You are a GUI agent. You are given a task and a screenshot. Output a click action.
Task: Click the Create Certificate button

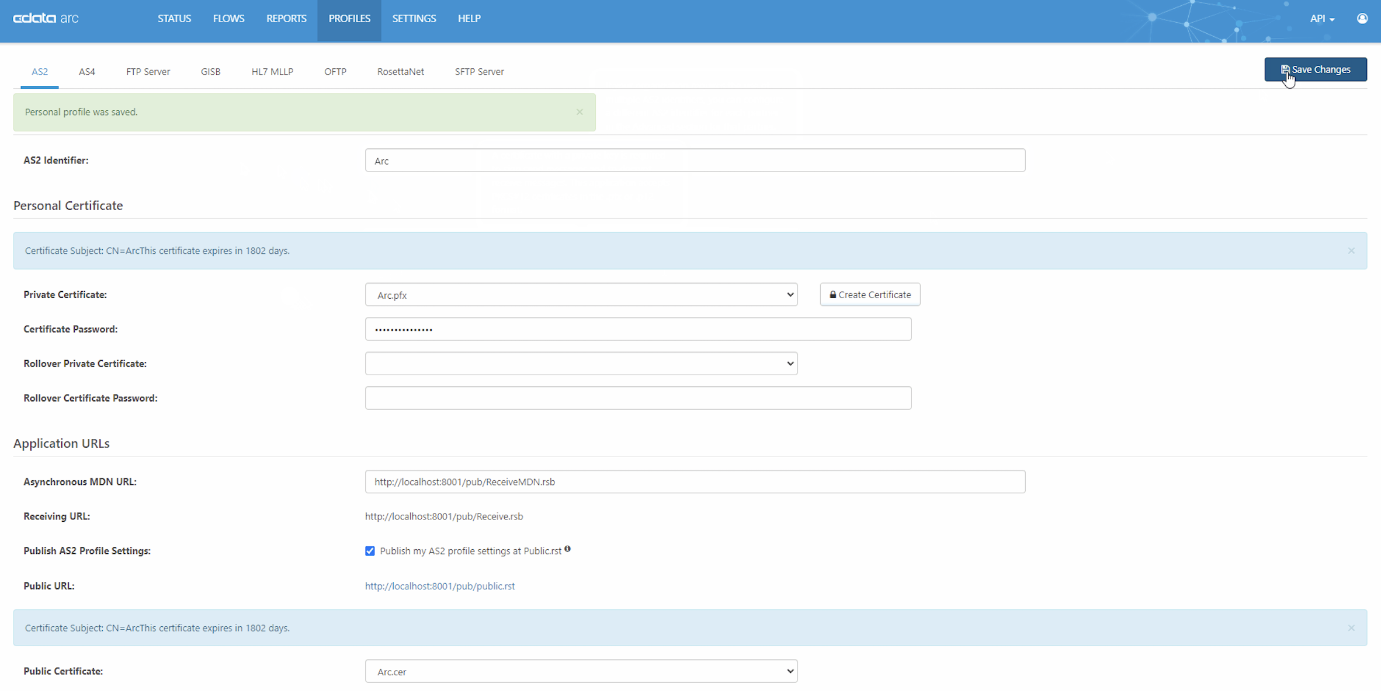[869, 294]
